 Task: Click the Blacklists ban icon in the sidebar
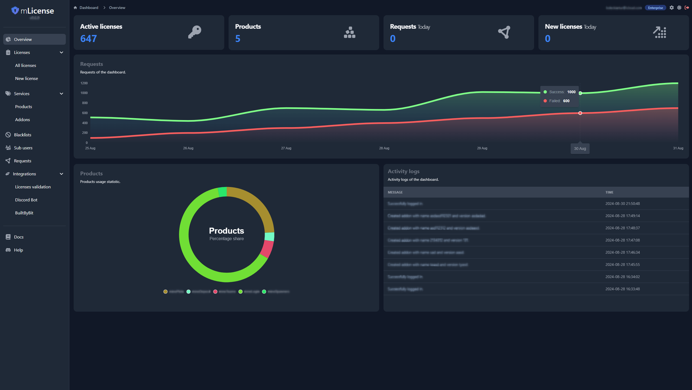[8, 135]
